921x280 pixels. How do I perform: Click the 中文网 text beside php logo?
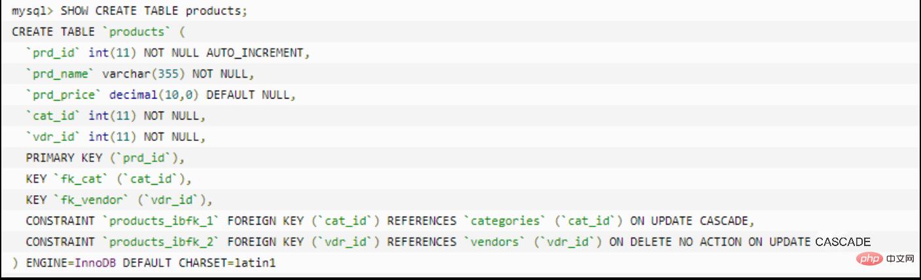pos(899,260)
